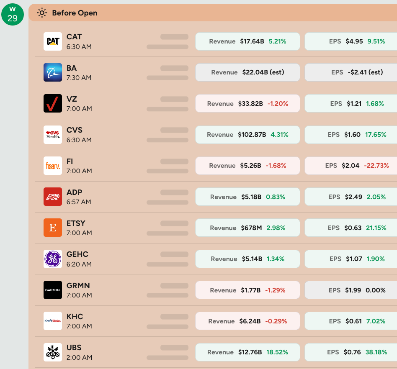Open the GEHC ticker symbol
This screenshot has width=397, height=369.
[77, 254]
